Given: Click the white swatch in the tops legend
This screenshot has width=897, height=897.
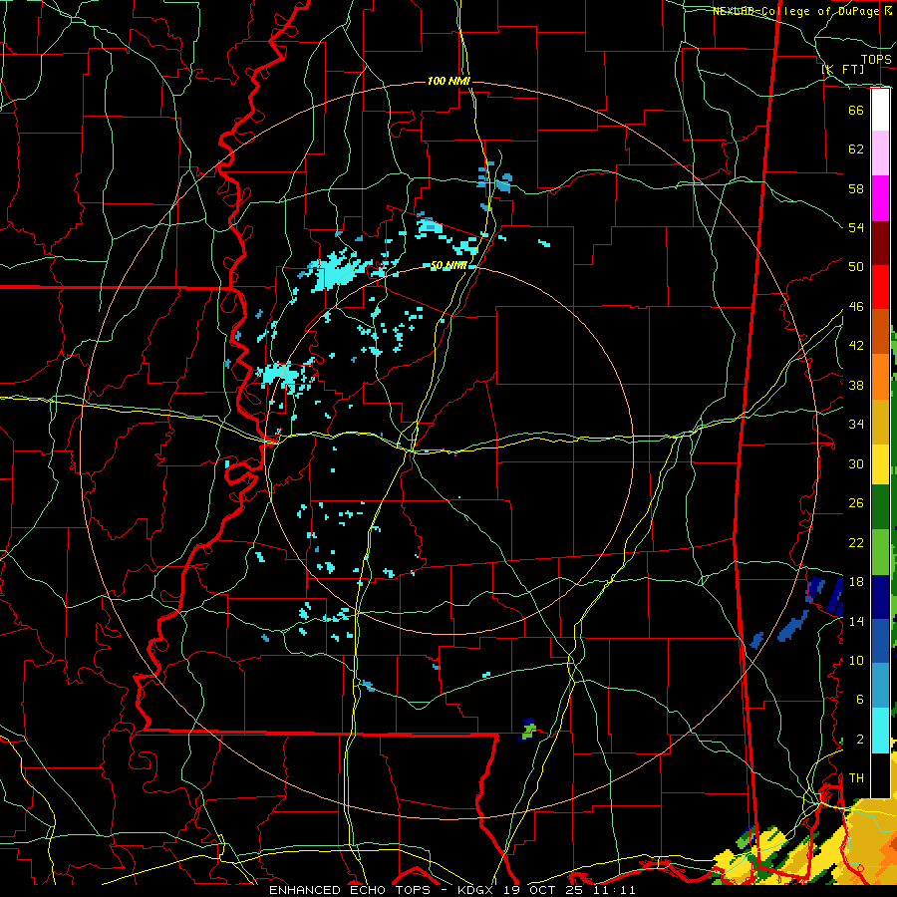Looking at the screenshot, I should point(880,110).
